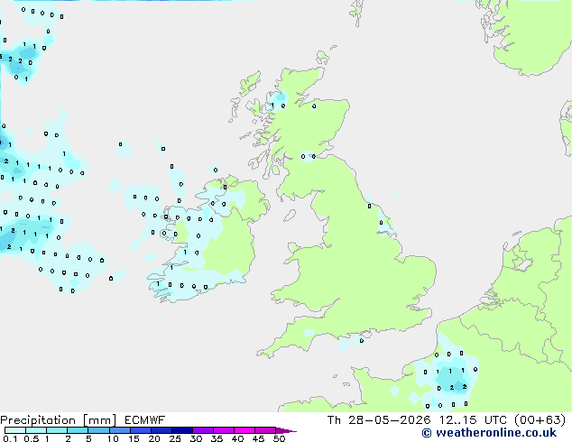Click the 30–35 mm purple legend swatch
Image resolution: width=572 pixels, height=442 pixels.
point(202,430)
